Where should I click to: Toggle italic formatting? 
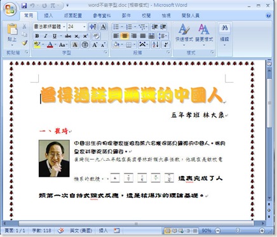(x=46, y=36)
